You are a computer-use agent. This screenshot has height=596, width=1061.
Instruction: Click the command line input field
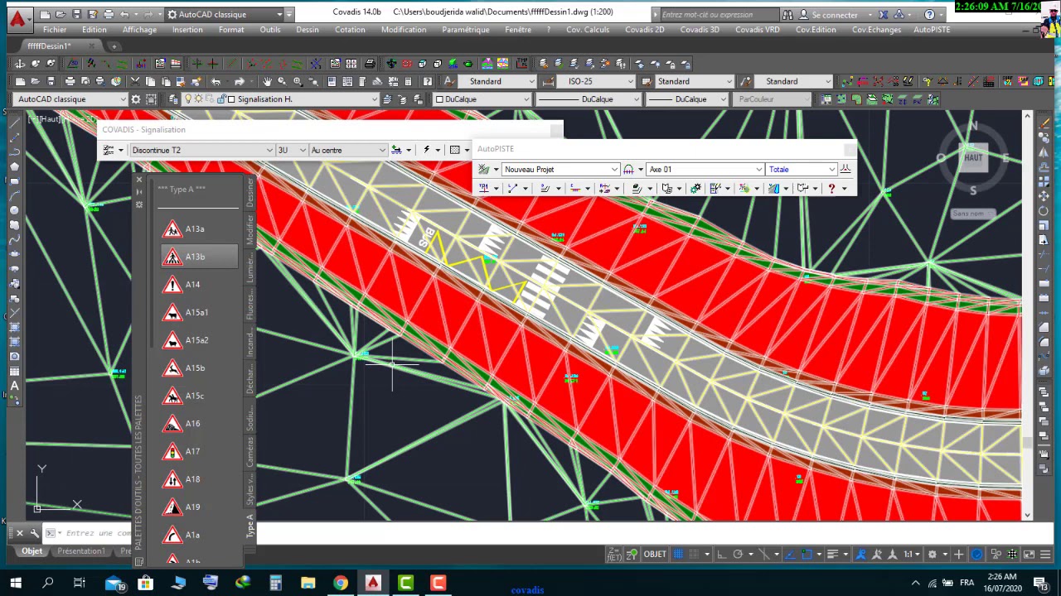coord(98,534)
